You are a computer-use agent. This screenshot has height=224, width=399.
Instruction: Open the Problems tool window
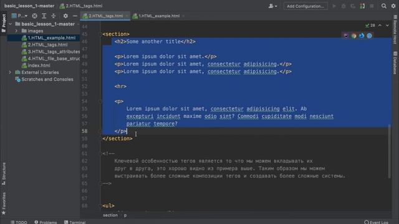click(46, 222)
